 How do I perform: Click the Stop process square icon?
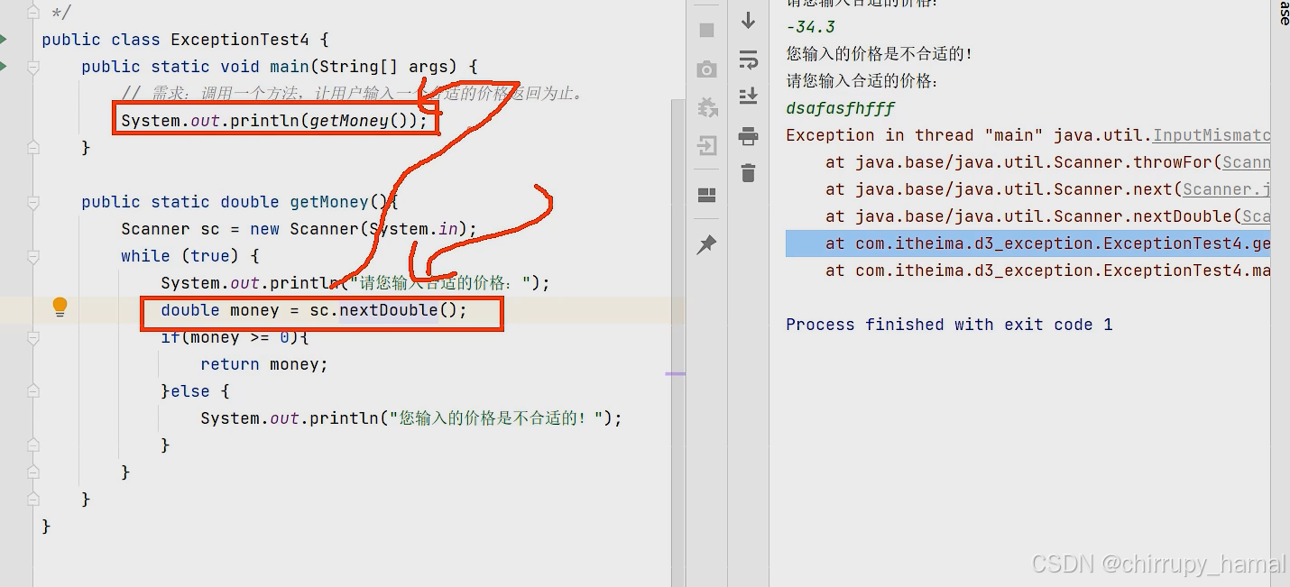click(x=707, y=30)
